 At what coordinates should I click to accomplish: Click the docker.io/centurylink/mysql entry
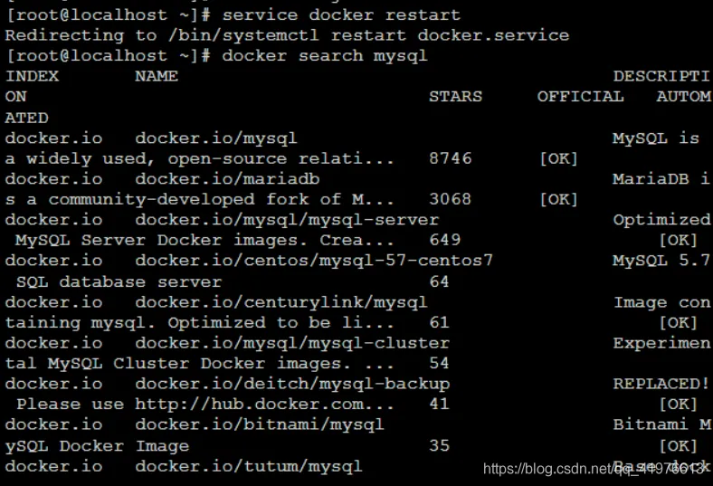point(281,302)
